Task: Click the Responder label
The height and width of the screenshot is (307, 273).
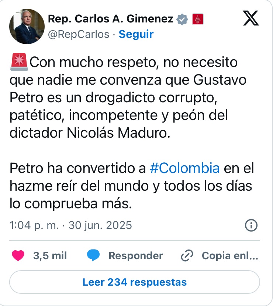Action: pos(136,255)
